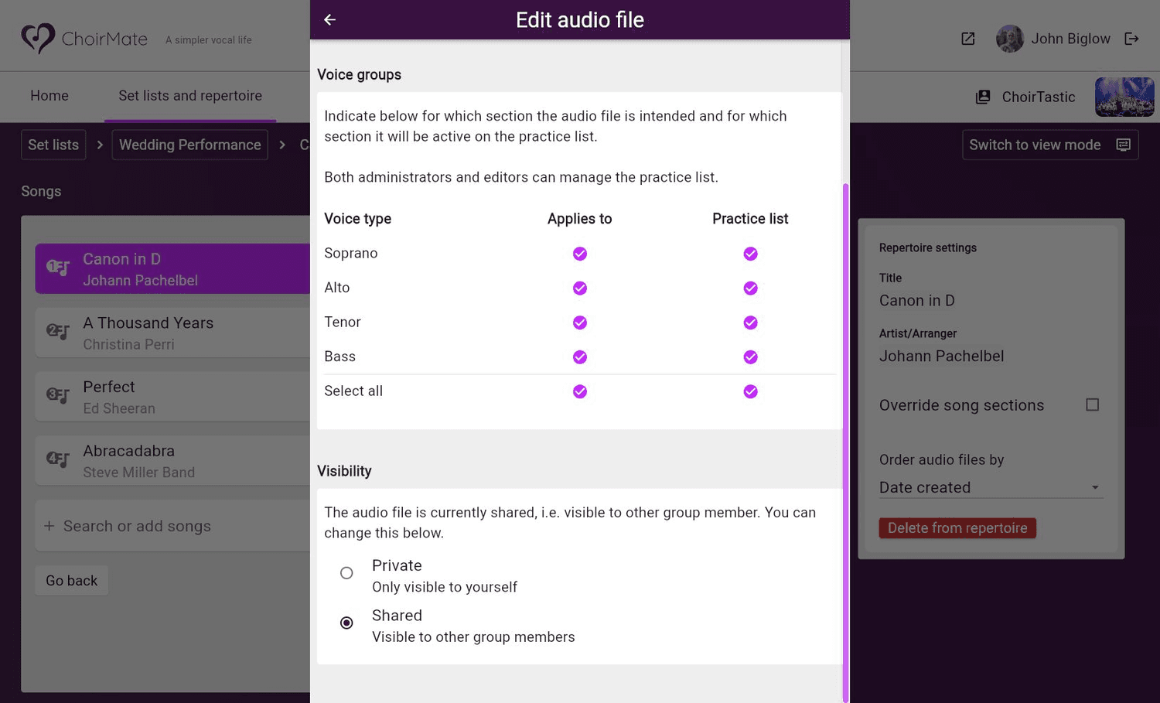Open the Set lists and repertoire tab

(x=190, y=96)
